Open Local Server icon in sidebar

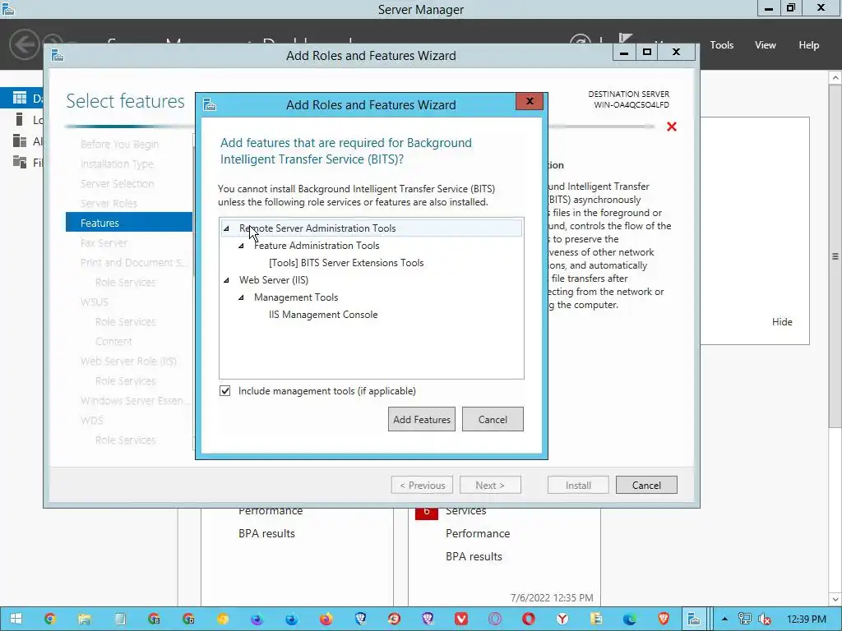pos(20,119)
